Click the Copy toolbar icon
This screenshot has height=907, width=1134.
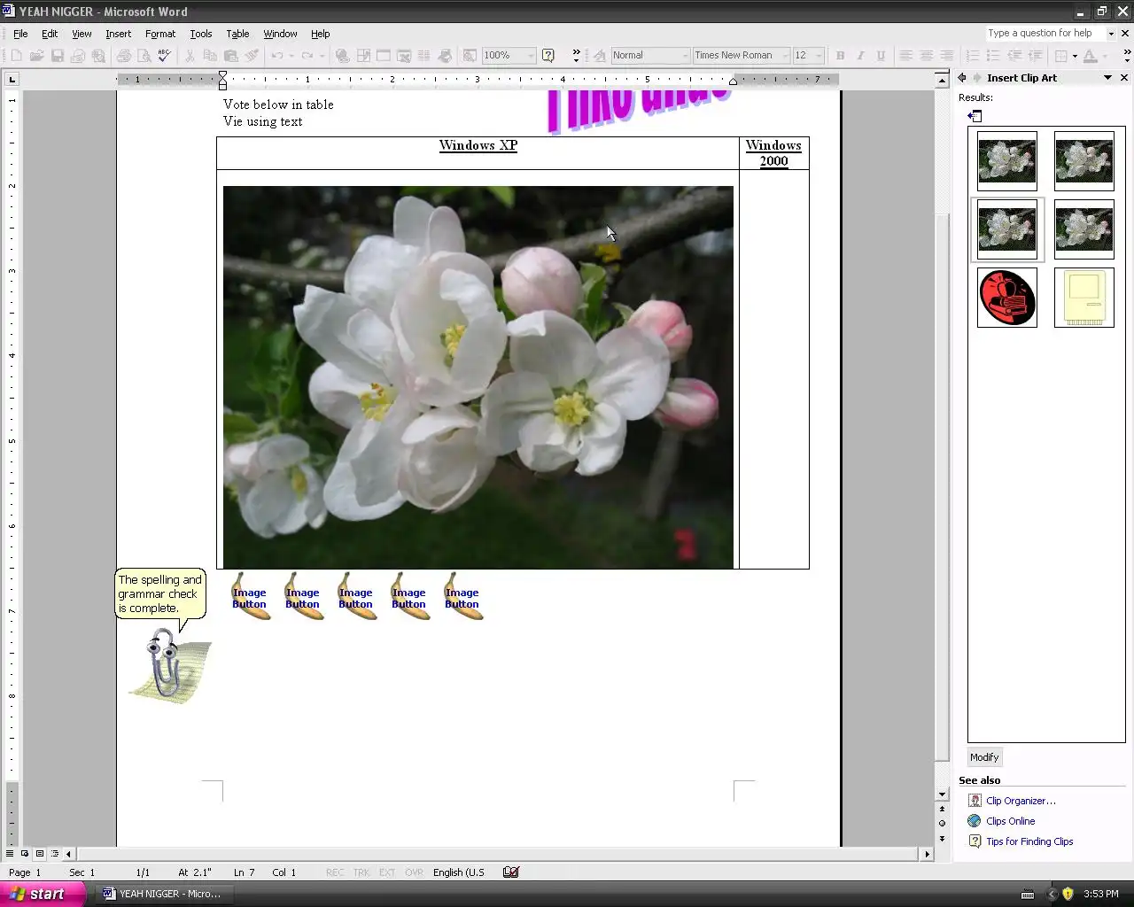click(210, 55)
